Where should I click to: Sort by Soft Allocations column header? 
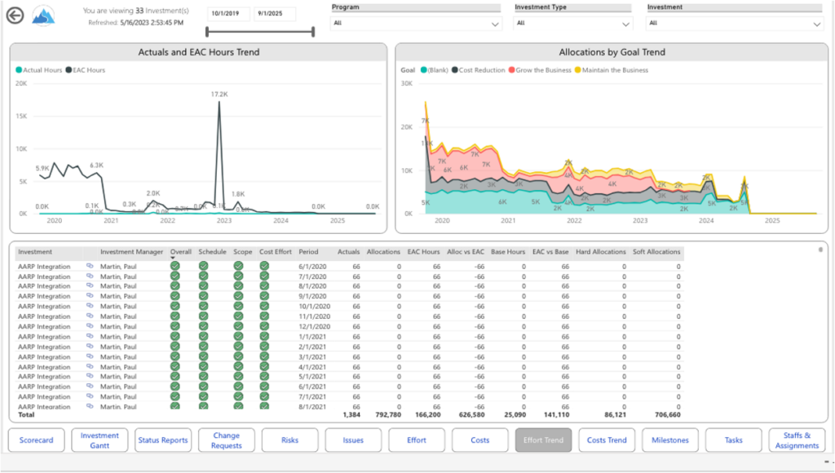click(x=656, y=251)
